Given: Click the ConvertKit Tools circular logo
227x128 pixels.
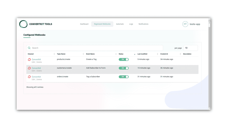Looking at the screenshot, I should 23,24.
